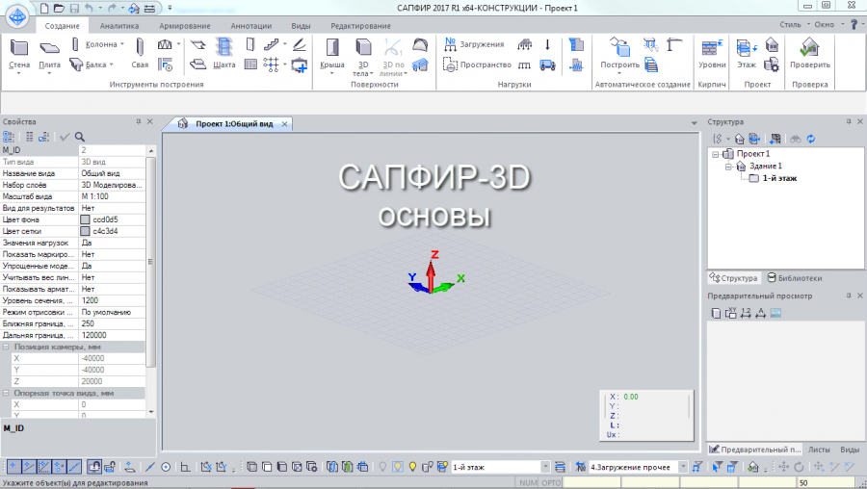Select the Стена (wall) tool
The image size is (867, 489).
click(x=19, y=51)
